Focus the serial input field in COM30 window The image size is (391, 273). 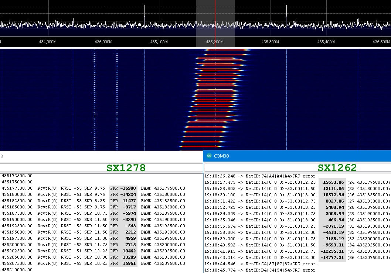pos(259,167)
